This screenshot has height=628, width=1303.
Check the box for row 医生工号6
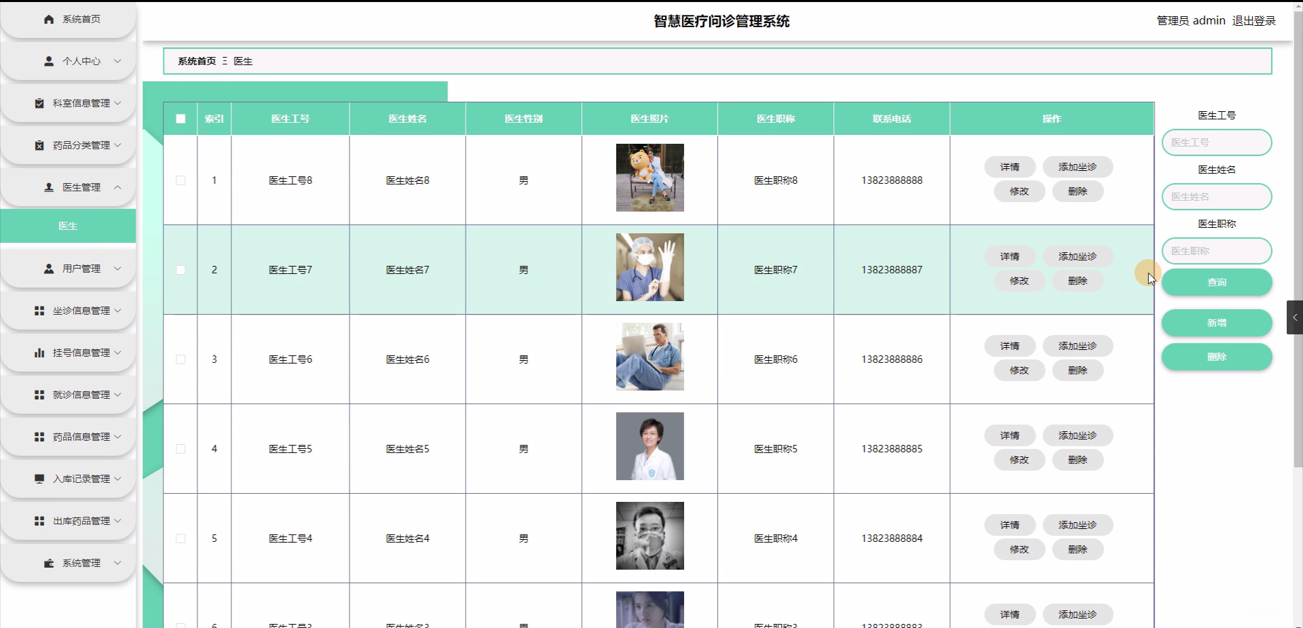click(x=181, y=359)
